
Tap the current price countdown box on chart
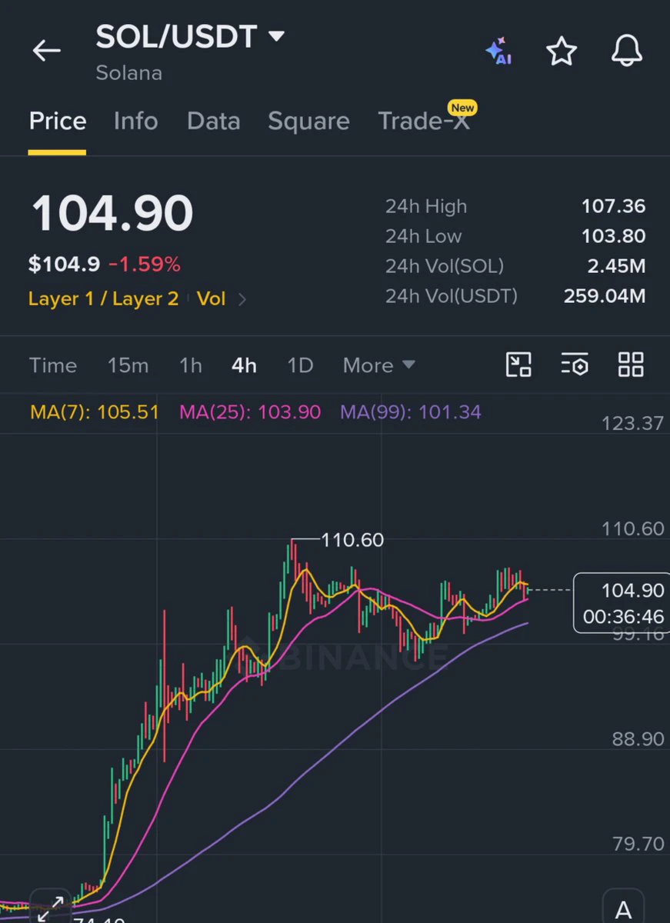[622, 604]
